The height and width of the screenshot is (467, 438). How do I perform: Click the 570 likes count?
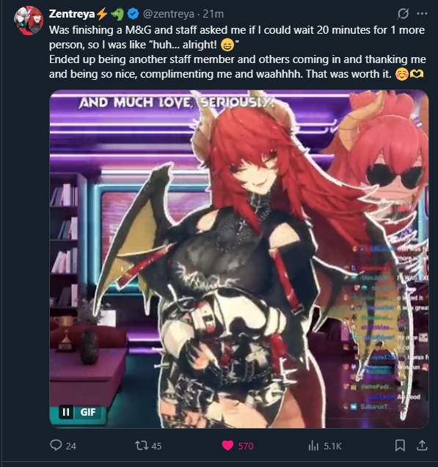tap(246, 446)
